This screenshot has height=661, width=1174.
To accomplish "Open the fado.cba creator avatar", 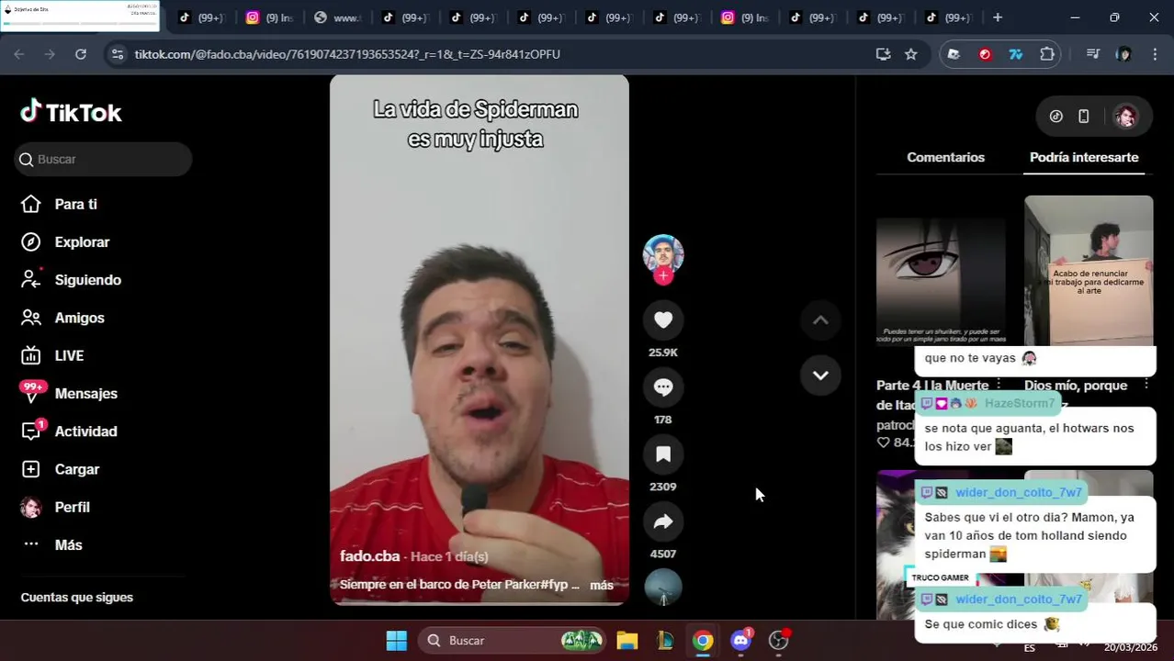I will [663, 254].
